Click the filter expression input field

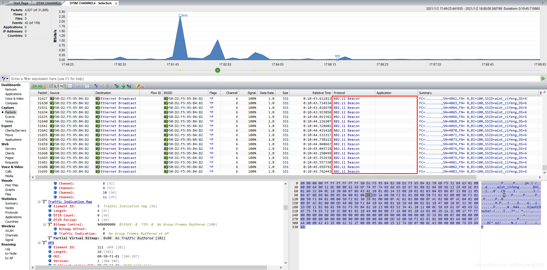point(275,79)
